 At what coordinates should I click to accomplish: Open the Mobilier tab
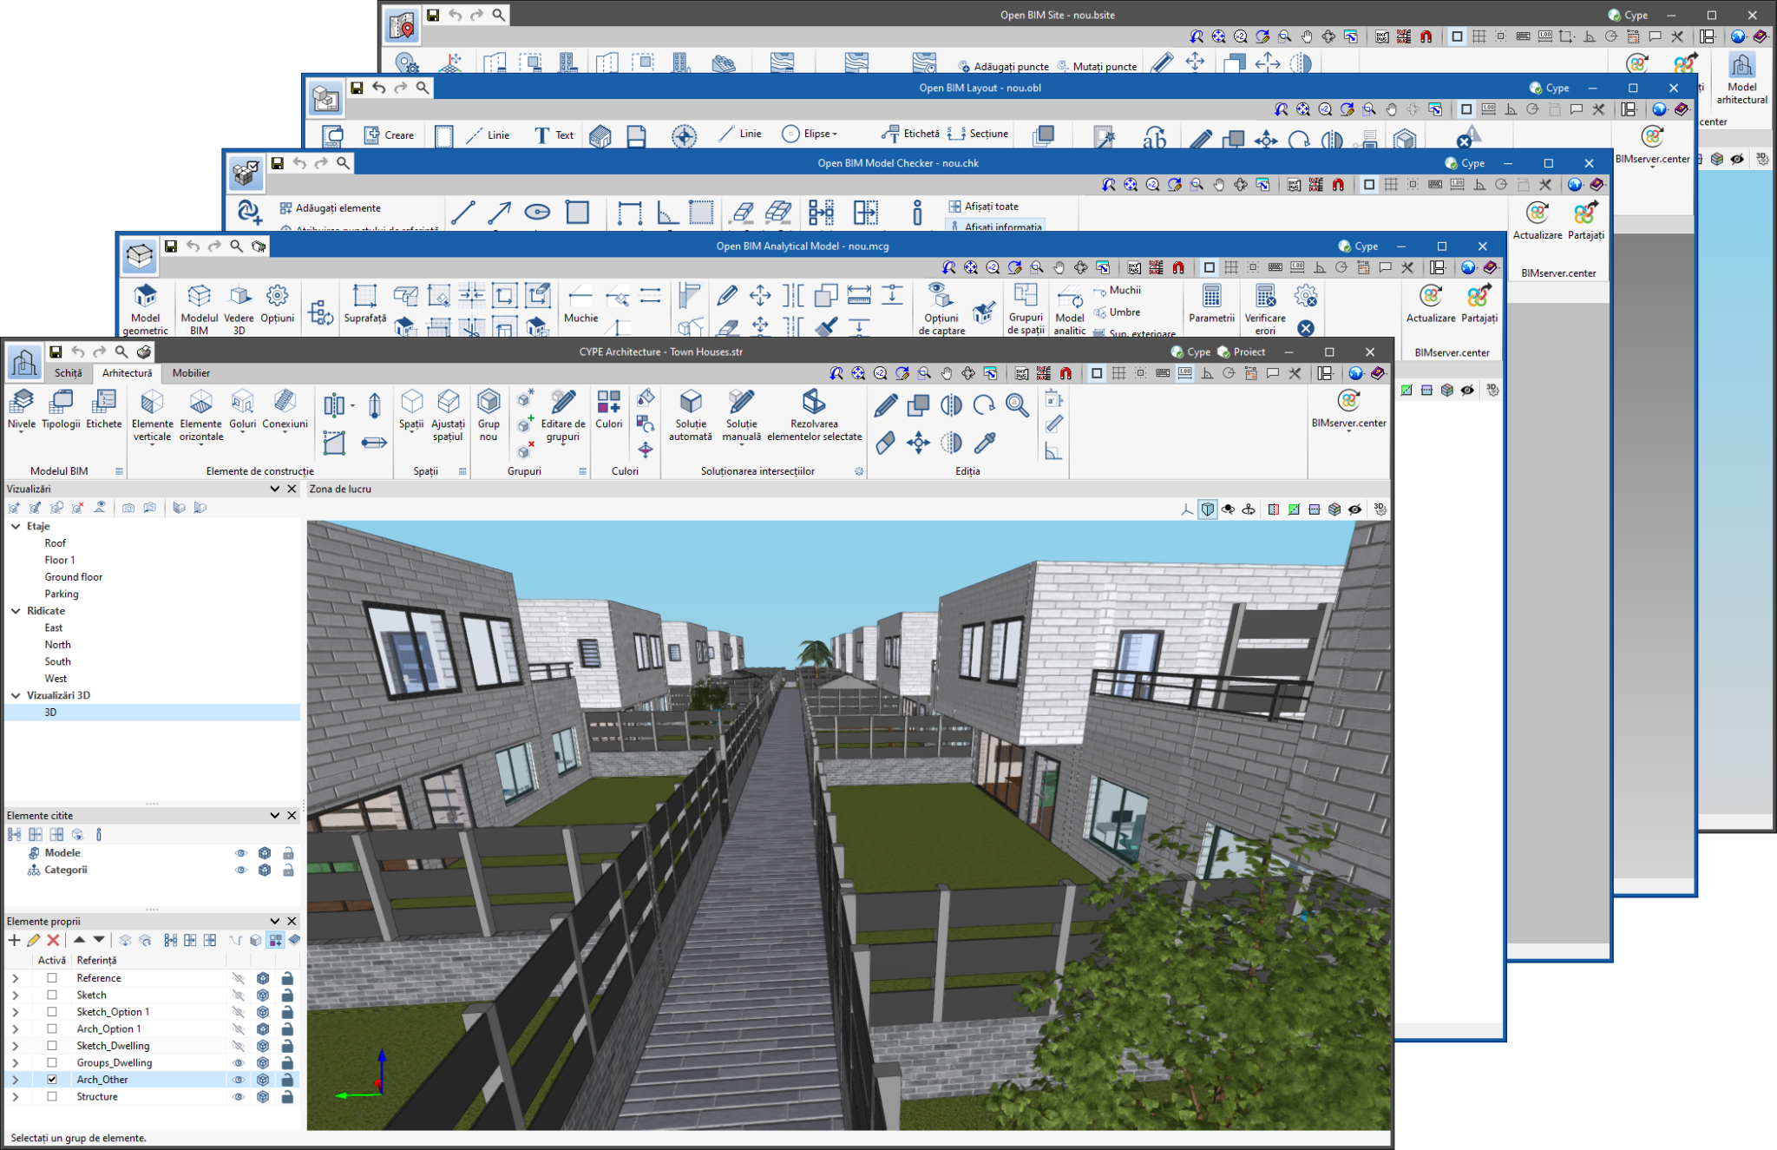click(x=191, y=373)
